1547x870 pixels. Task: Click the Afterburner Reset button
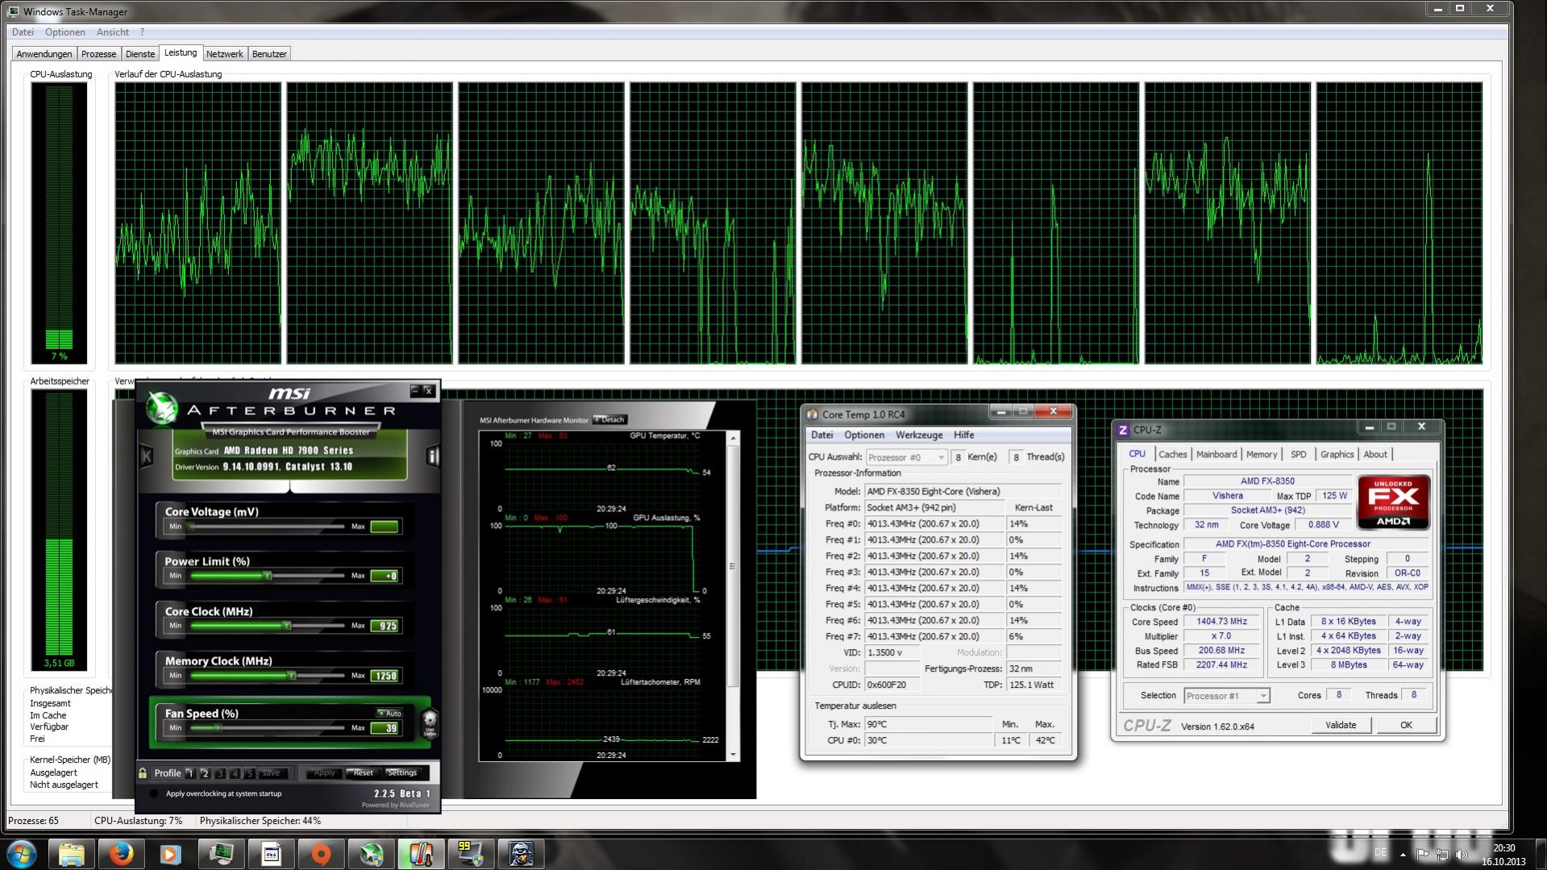point(362,772)
